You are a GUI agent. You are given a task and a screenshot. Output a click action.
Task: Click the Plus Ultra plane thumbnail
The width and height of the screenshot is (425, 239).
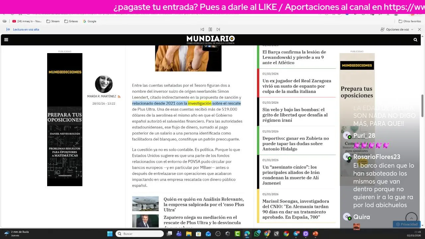point(145,203)
